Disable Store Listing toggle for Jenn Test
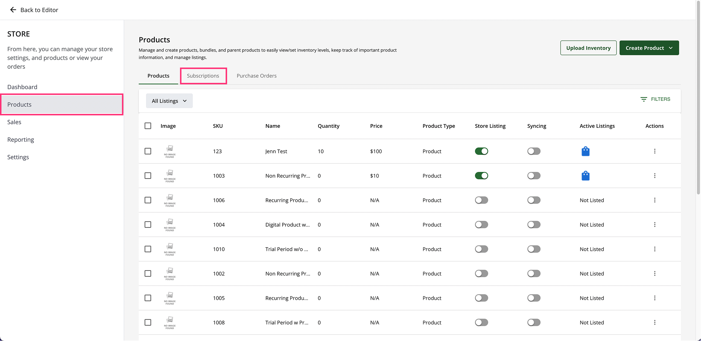This screenshot has height=341, width=701. (x=481, y=151)
